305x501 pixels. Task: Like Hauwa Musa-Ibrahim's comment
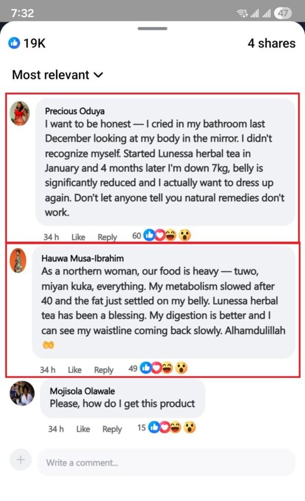click(75, 370)
